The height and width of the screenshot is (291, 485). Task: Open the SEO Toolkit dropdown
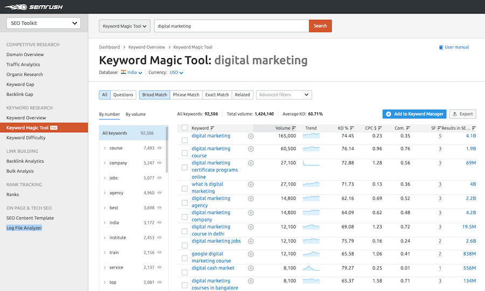pyautogui.click(x=44, y=23)
